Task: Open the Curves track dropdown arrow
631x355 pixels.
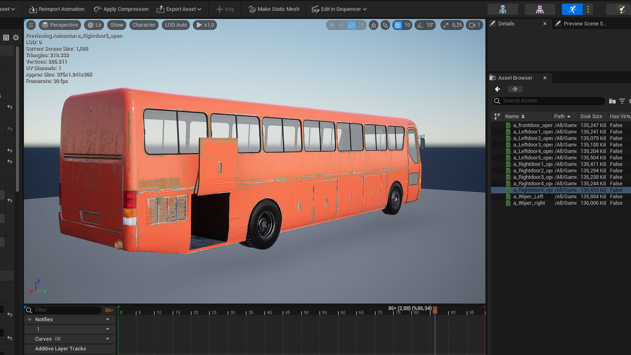Action: [x=107, y=339]
